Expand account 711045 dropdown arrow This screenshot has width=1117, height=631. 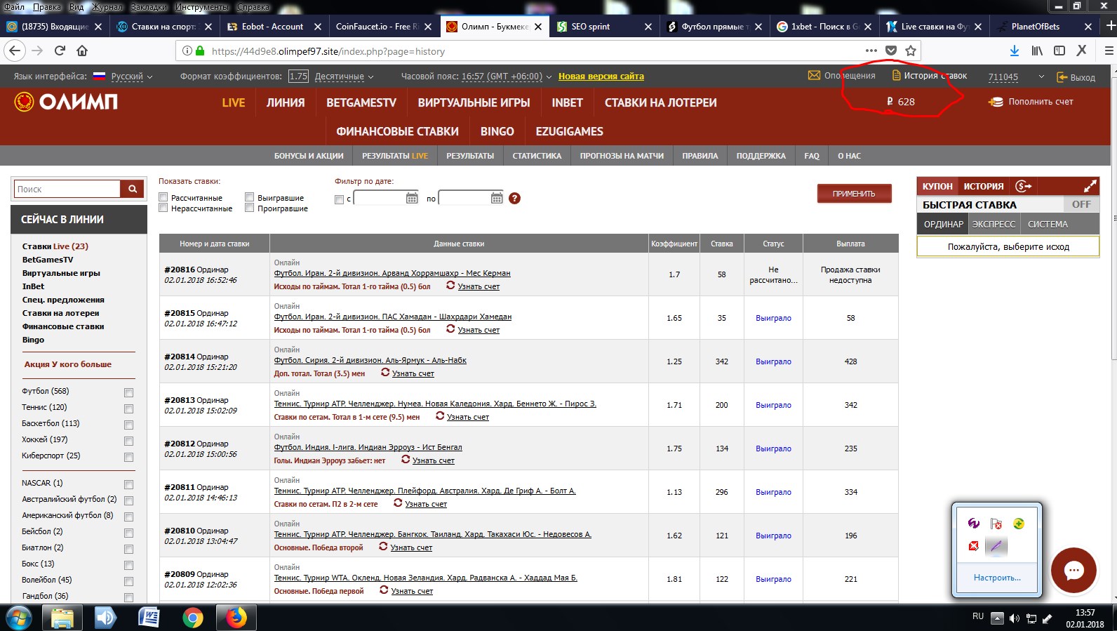[1041, 77]
